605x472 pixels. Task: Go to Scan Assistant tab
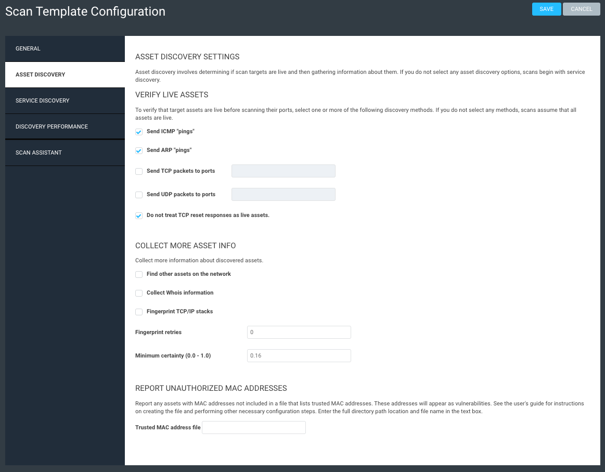[x=65, y=152]
